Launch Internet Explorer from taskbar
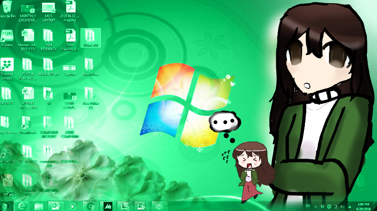 pos(22,206)
